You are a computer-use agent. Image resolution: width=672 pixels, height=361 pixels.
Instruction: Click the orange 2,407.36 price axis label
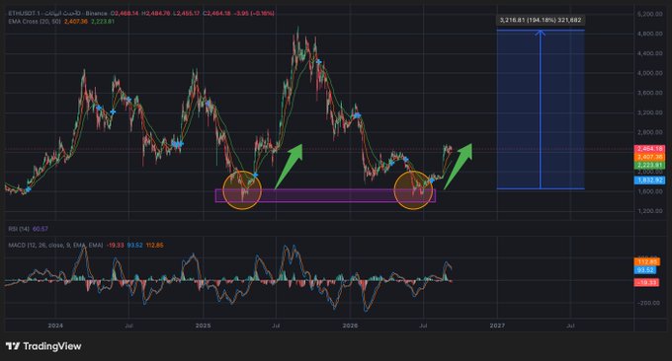649,157
